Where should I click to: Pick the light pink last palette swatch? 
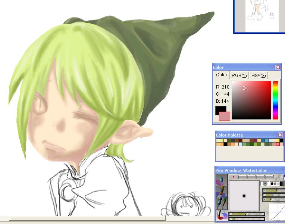[281, 144]
